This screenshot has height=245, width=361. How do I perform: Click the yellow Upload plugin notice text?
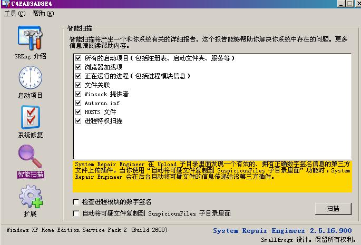pyautogui.click(x=212, y=170)
